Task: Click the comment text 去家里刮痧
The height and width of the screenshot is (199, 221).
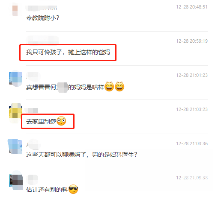Action: pyautogui.click(x=41, y=121)
